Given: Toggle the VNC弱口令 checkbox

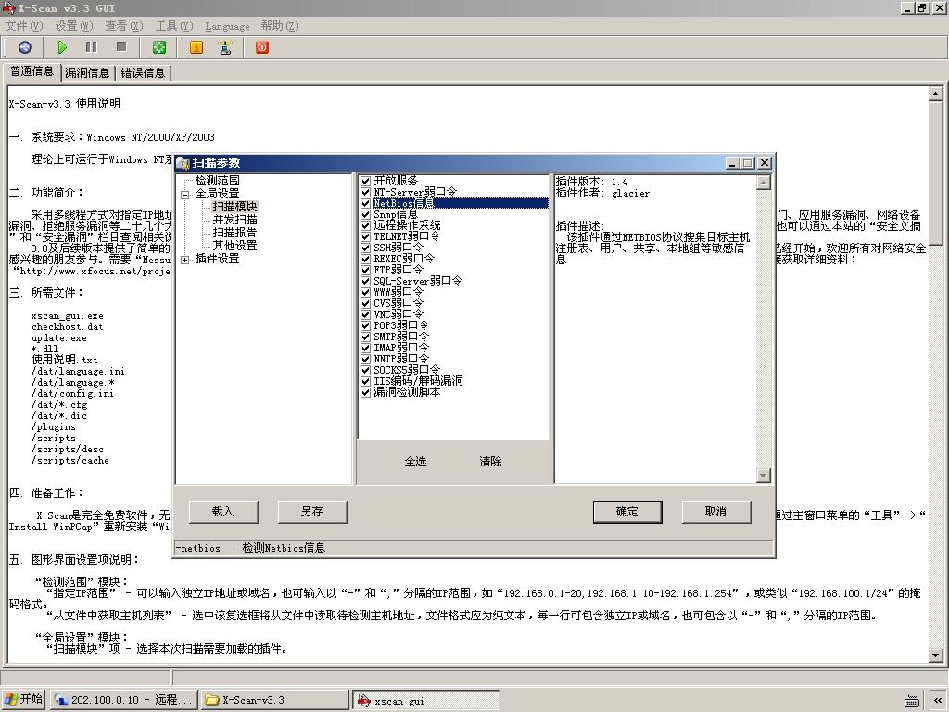Looking at the screenshot, I should (365, 314).
